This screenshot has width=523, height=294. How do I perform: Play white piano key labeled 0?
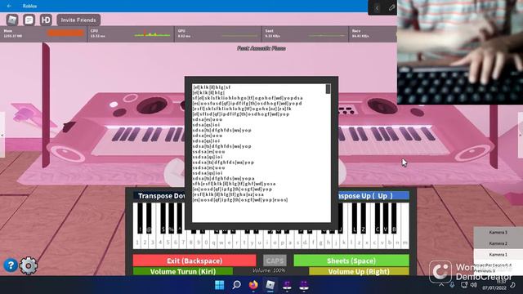tap(206, 242)
